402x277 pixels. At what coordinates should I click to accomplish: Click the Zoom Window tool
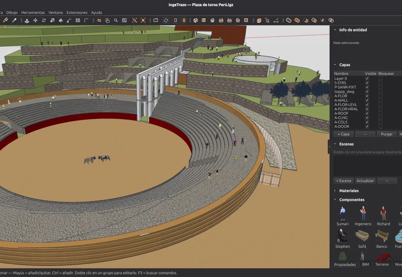[x=124, y=20]
